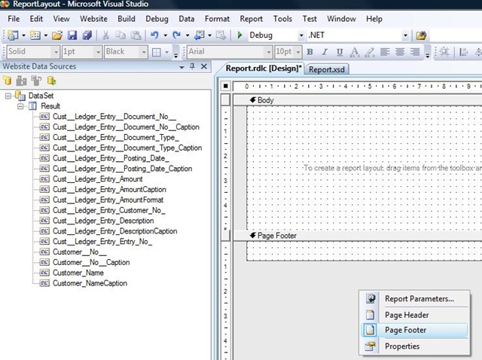Collapse the DataSet tree node

point(8,96)
